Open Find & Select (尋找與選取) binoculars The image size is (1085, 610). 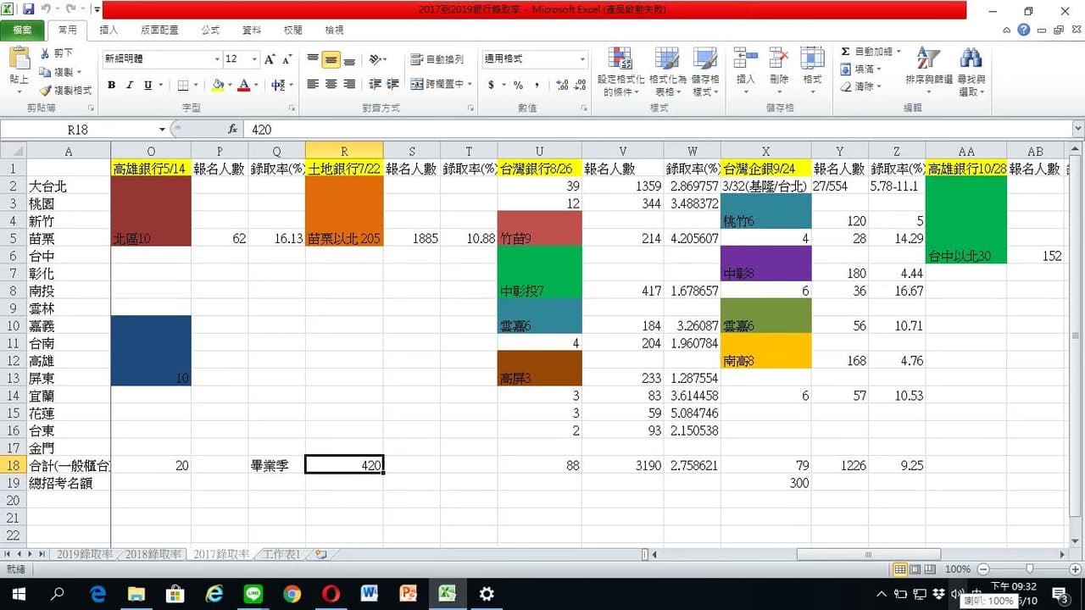[971, 72]
